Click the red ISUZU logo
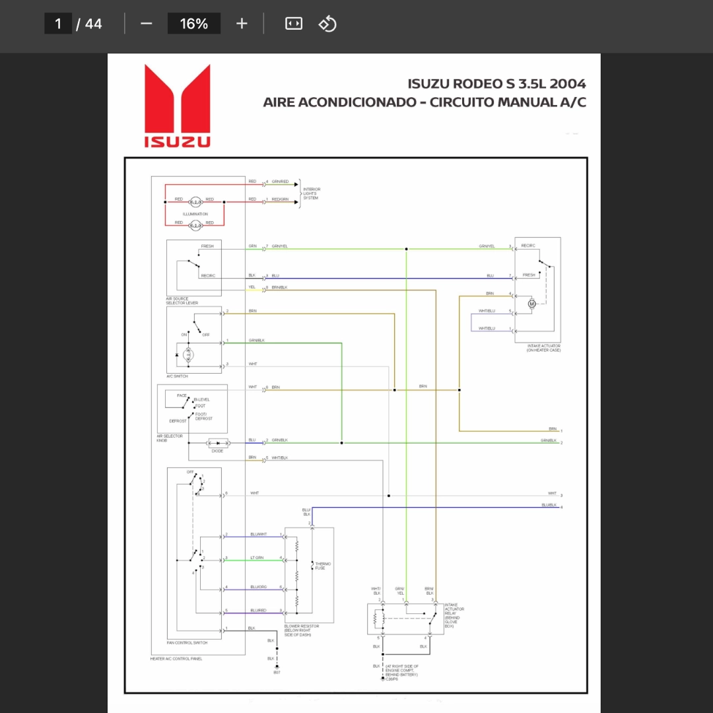This screenshot has width=713, height=713. (178, 106)
